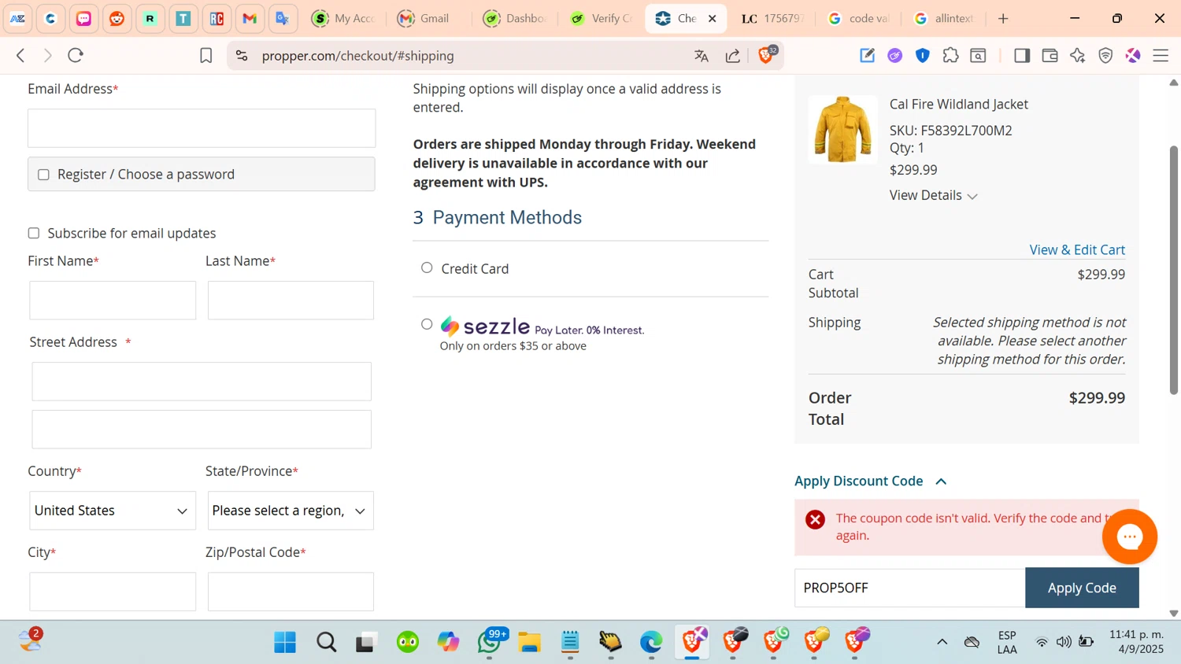Open the translate page icon
This screenshot has width=1181, height=664.
[702, 56]
